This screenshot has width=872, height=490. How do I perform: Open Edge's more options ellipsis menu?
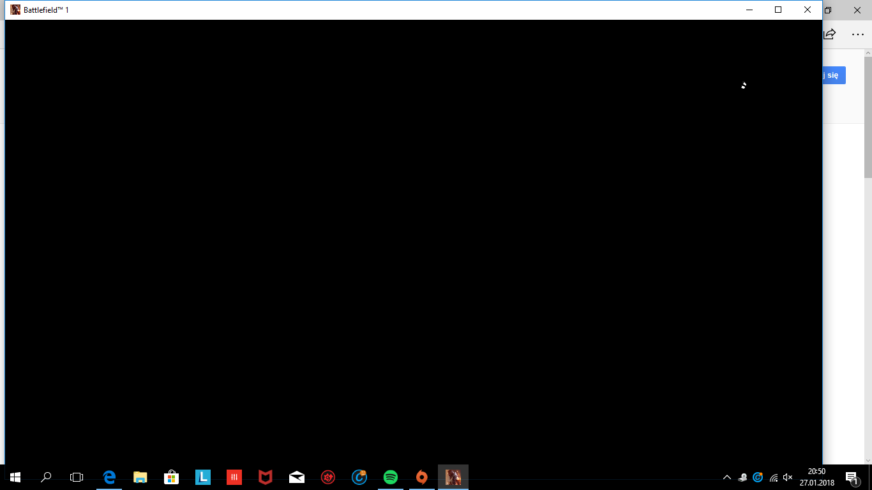(857, 34)
